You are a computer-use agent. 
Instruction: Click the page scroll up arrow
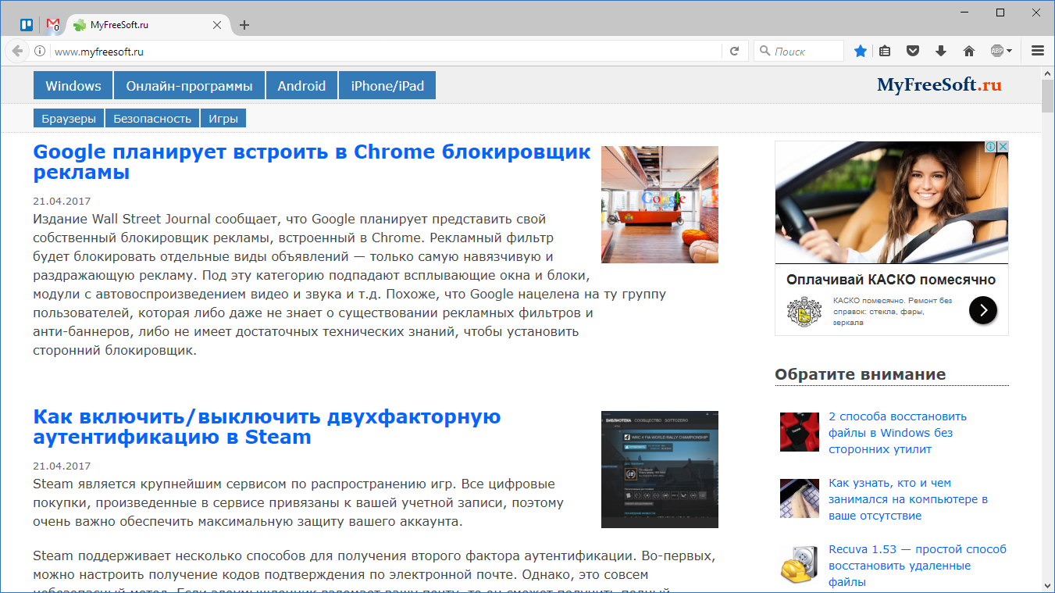click(x=1048, y=73)
